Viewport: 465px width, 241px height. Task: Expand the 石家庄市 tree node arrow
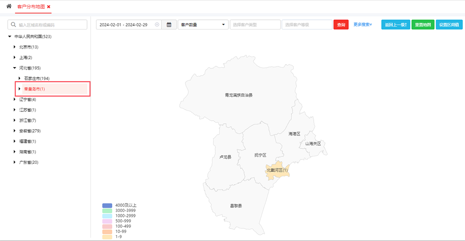click(19, 79)
